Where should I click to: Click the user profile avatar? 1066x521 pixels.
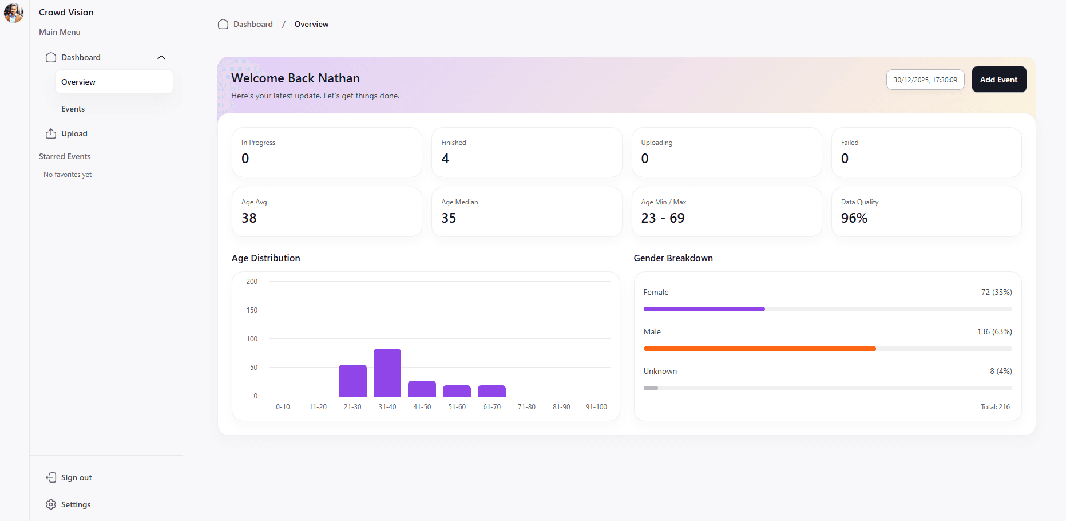coord(14,13)
